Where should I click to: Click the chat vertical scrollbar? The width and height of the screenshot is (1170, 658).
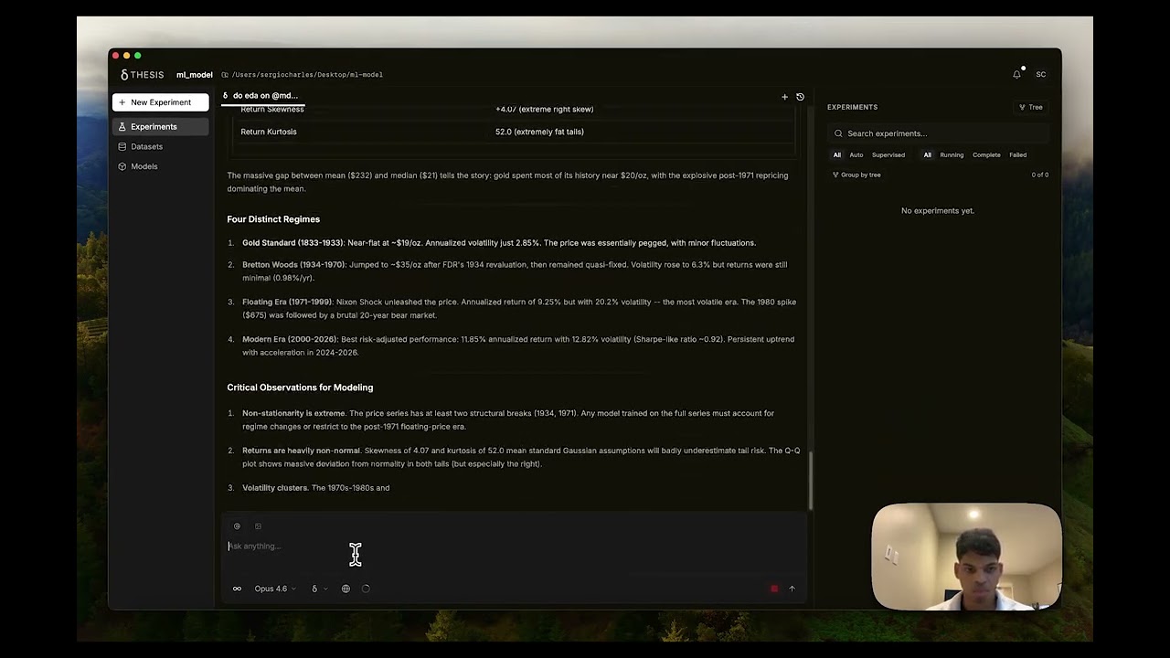pyautogui.click(x=809, y=481)
